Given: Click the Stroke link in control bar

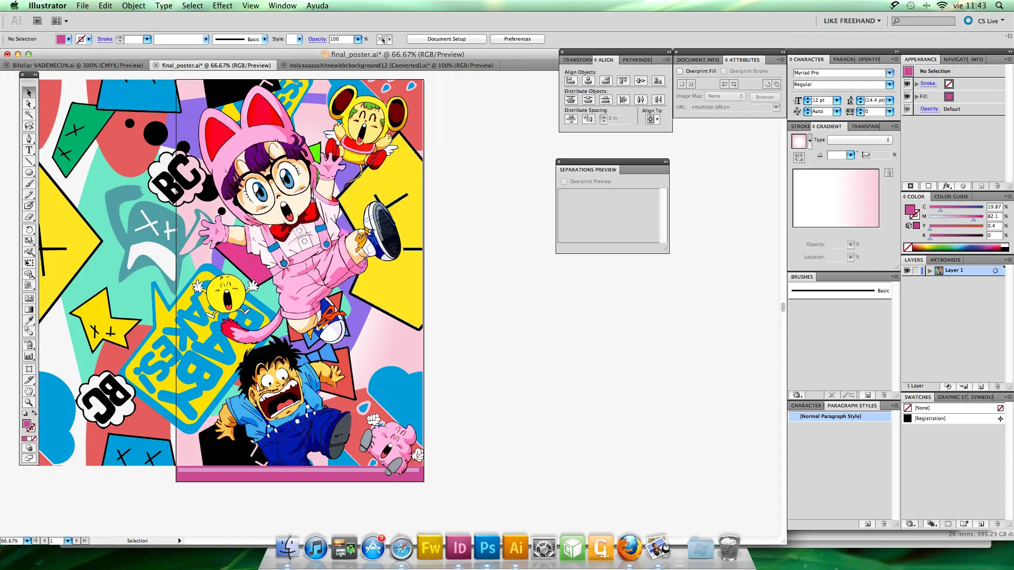Looking at the screenshot, I should (x=105, y=39).
